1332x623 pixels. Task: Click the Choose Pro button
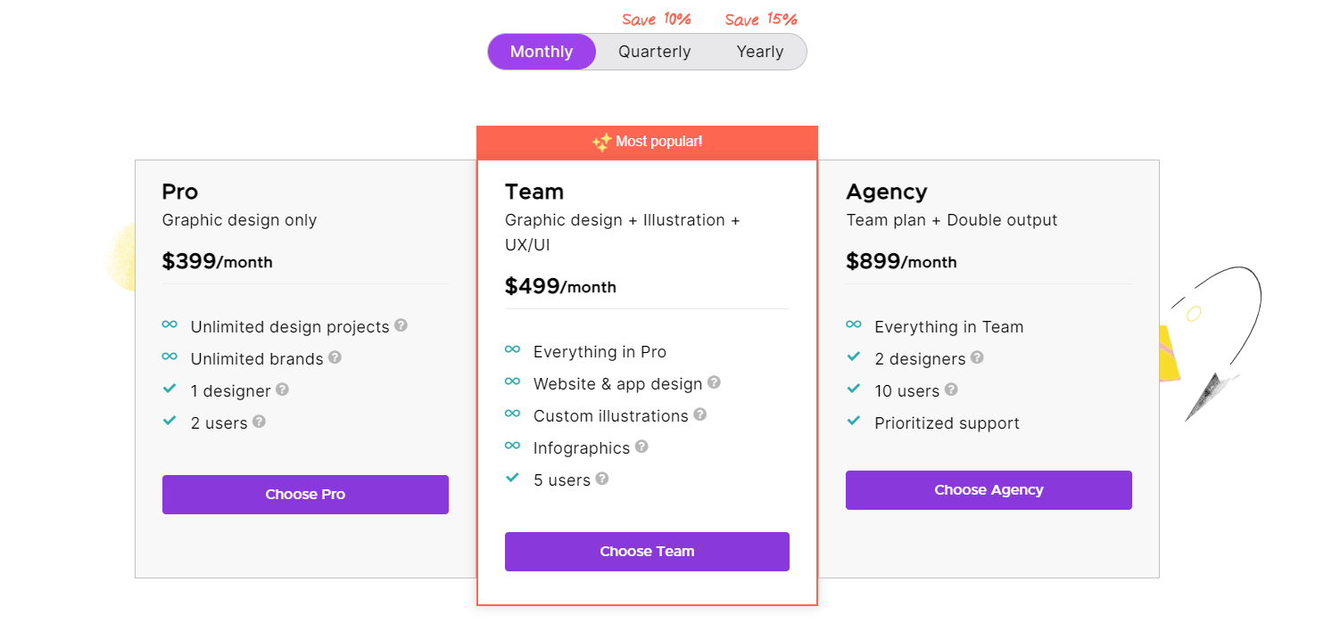pyautogui.click(x=305, y=495)
